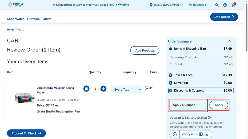Open the user account icon

pos(225,5)
